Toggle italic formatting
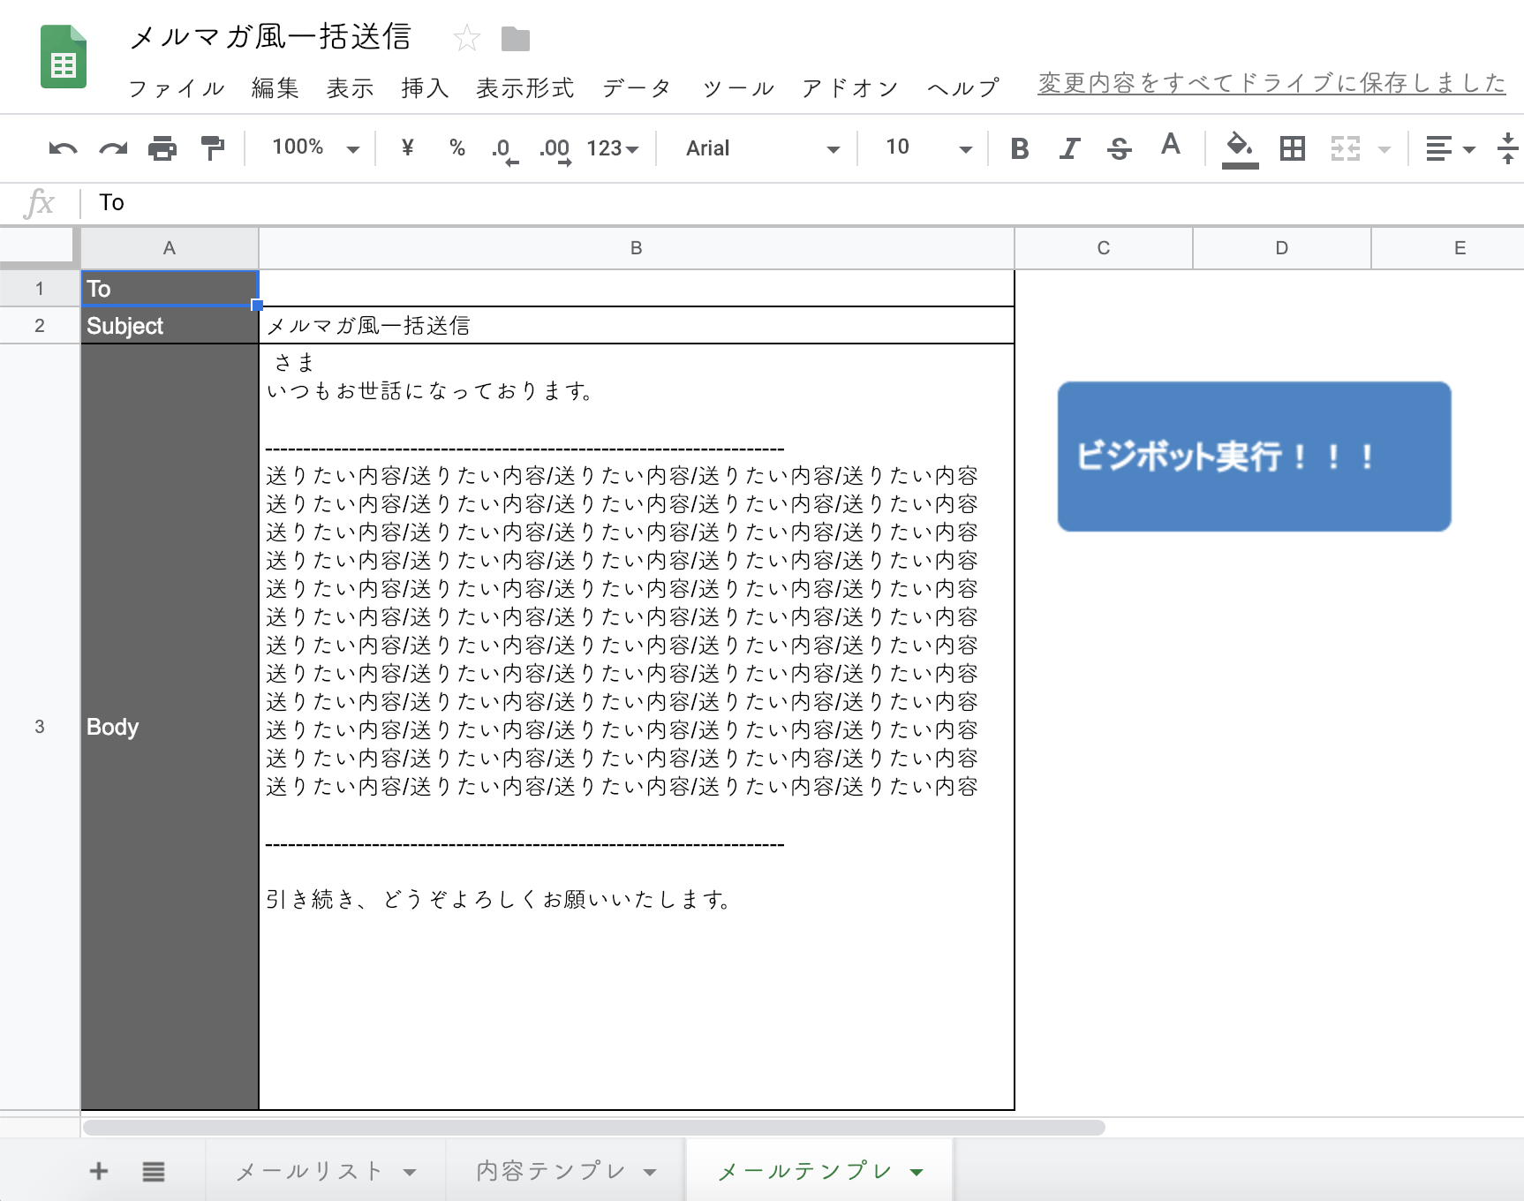Viewport: 1524px width, 1201px height. [1070, 148]
